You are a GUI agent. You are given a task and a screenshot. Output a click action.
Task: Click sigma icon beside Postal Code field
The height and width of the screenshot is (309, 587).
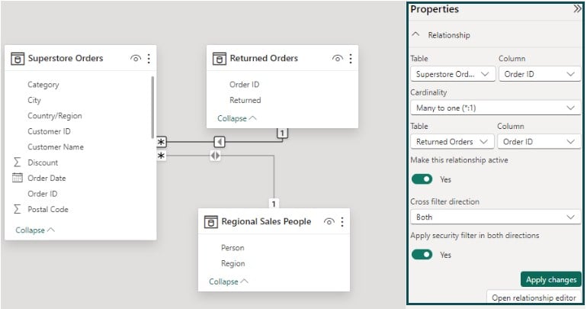point(18,209)
